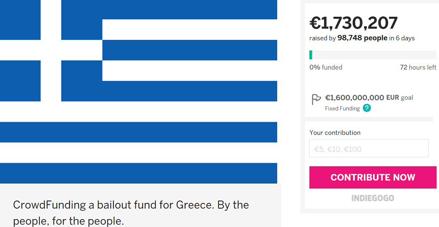Click the 'in 6 days' duration text
Image resolution: width=439 pixels, height=227 pixels.
(x=402, y=38)
